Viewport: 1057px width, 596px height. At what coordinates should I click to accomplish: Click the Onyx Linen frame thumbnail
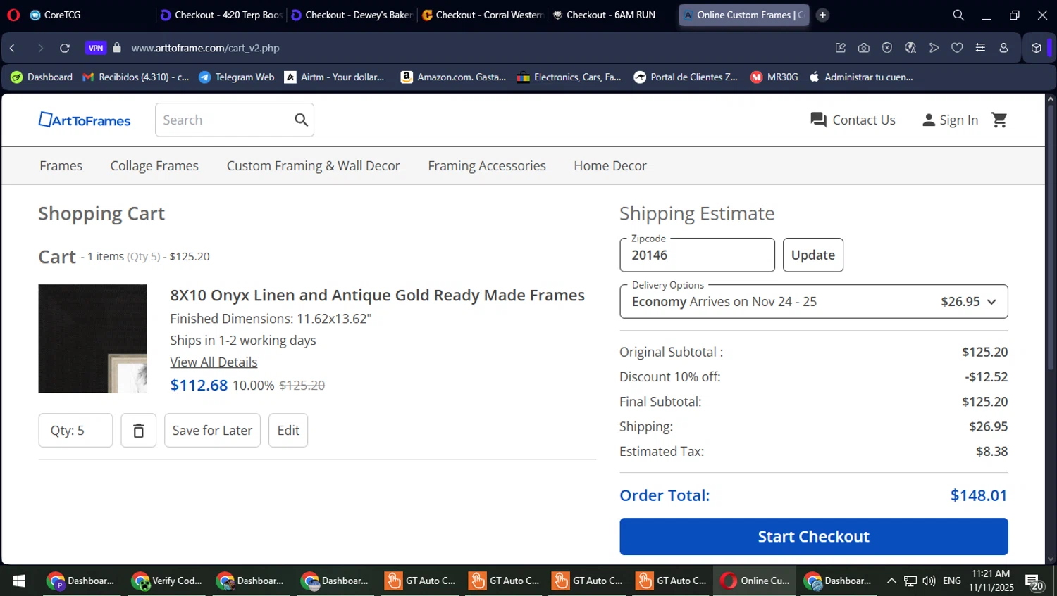pos(93,338)
